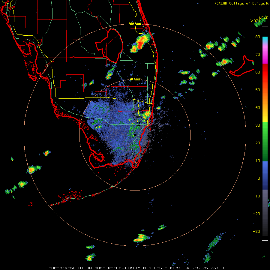Click the Super-Resolution Base Reflectivity caption
270x270 pixels.
click(136, 268)
